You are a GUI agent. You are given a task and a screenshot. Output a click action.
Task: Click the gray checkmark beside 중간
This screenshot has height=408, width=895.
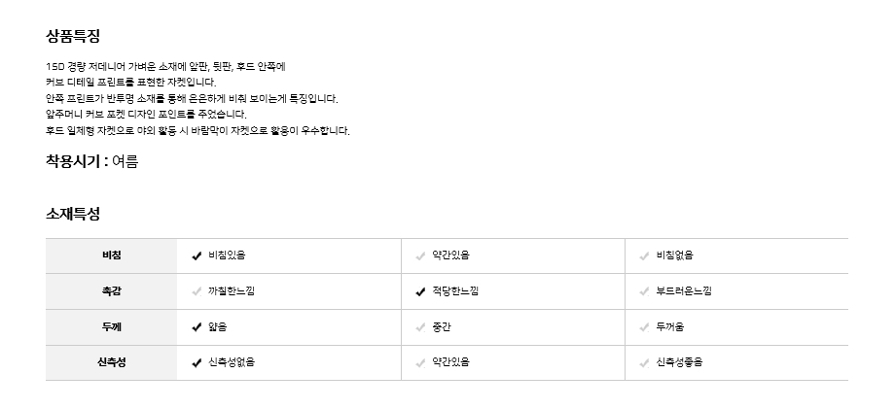tap(420, 327)
